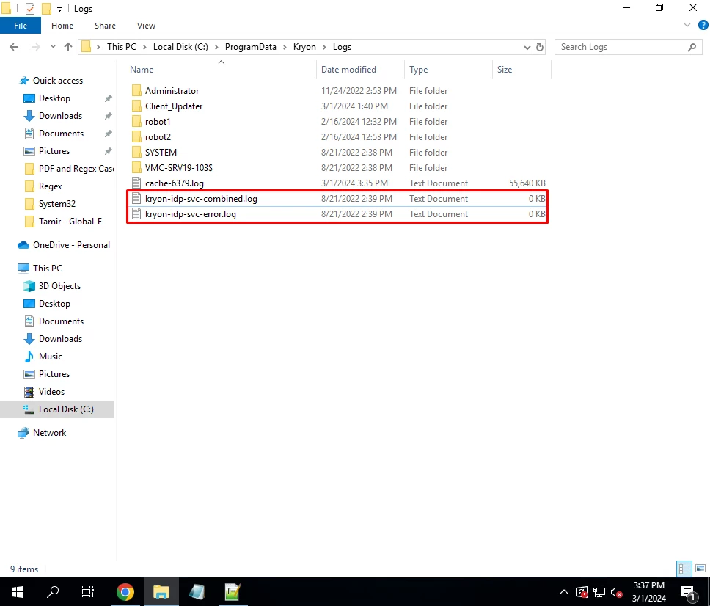Select the VMC-SRV19-103$ folder
710x606 pixels.
[x=178, y=167]
